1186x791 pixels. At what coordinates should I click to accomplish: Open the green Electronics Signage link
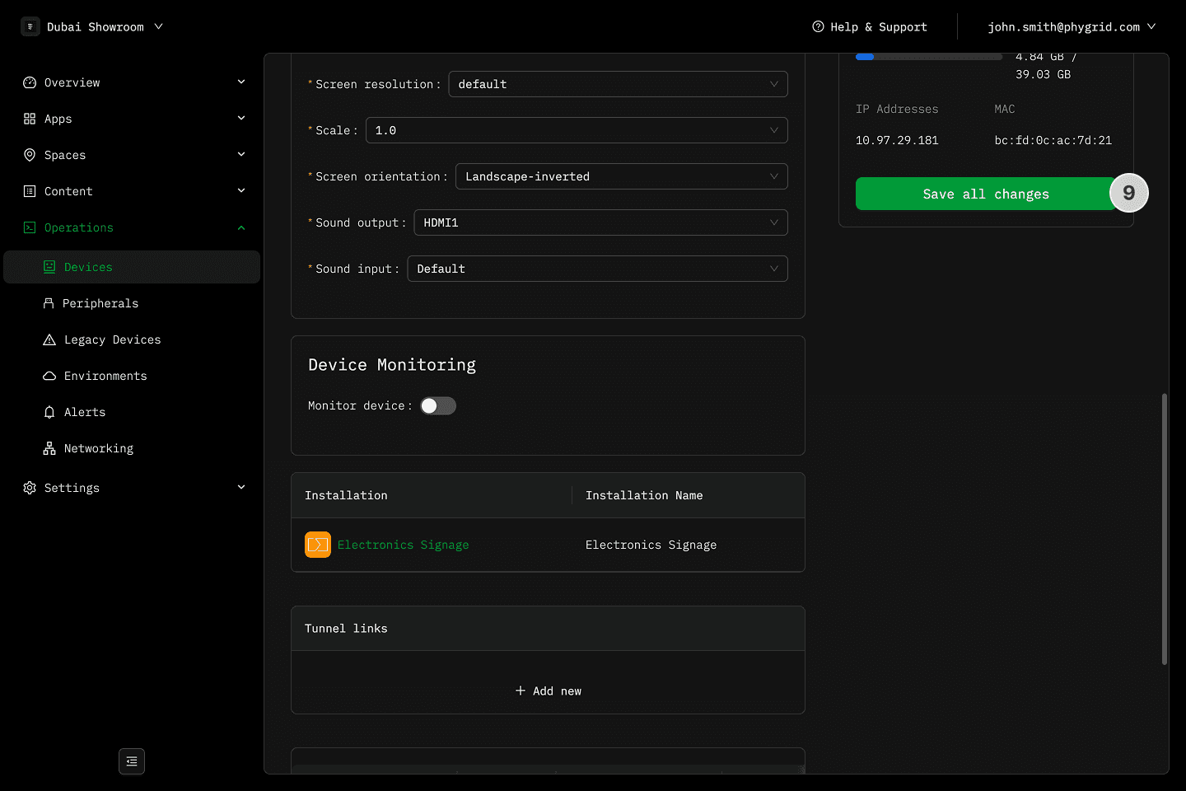coord(403,545)
